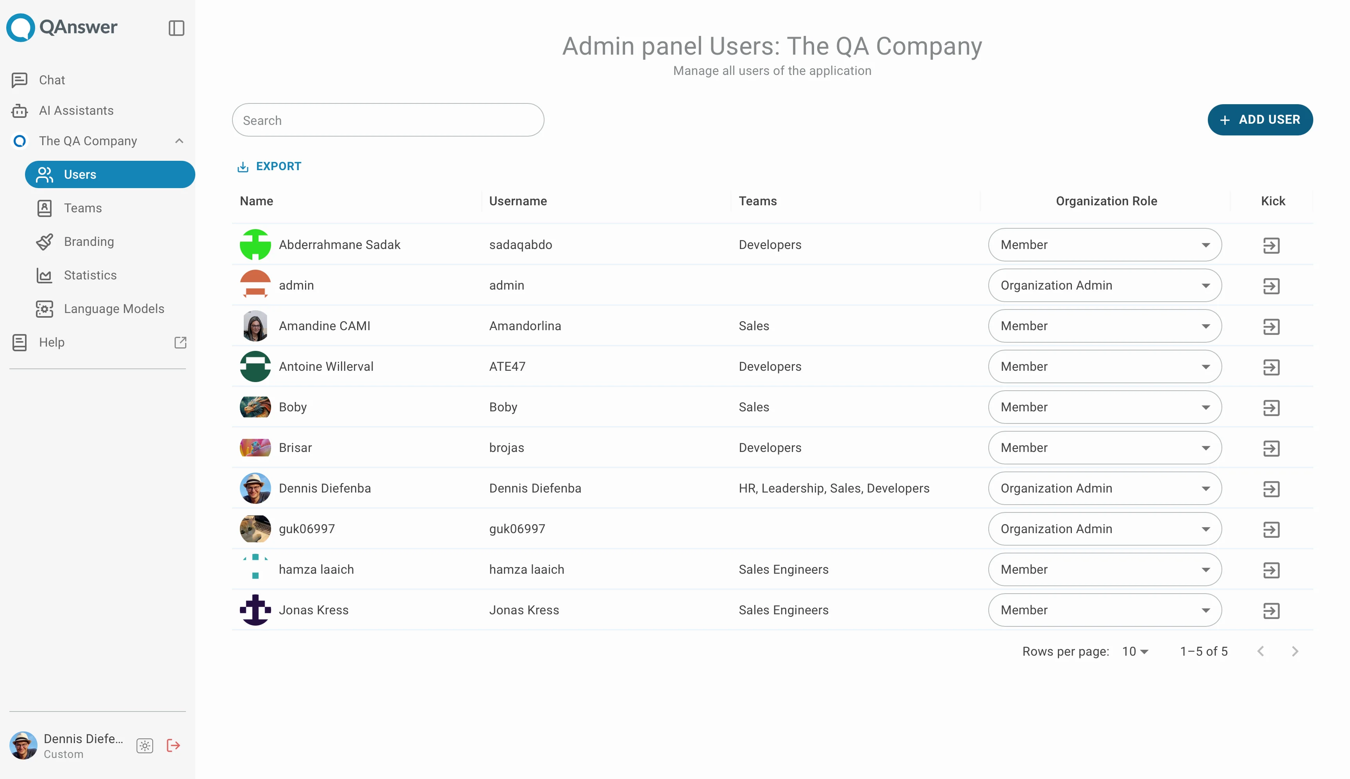Screen dimensions: 1350x779
Task: Click guk06997's cat avatar
Action: click(x=255, y=528)
